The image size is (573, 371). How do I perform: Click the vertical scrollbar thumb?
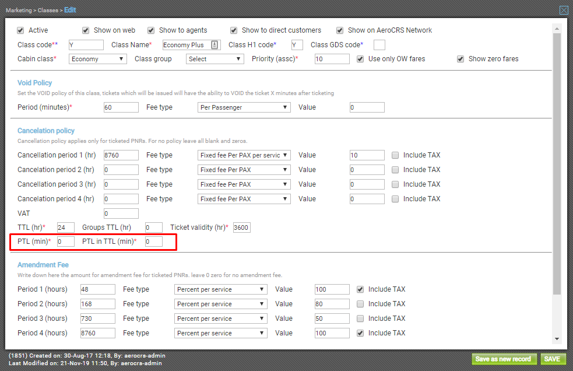click(557, 164)
